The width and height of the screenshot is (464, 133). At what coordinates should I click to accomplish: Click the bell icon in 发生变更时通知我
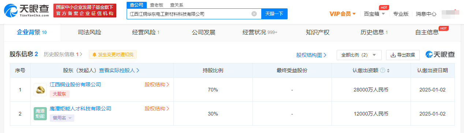[x=94, y=55]
